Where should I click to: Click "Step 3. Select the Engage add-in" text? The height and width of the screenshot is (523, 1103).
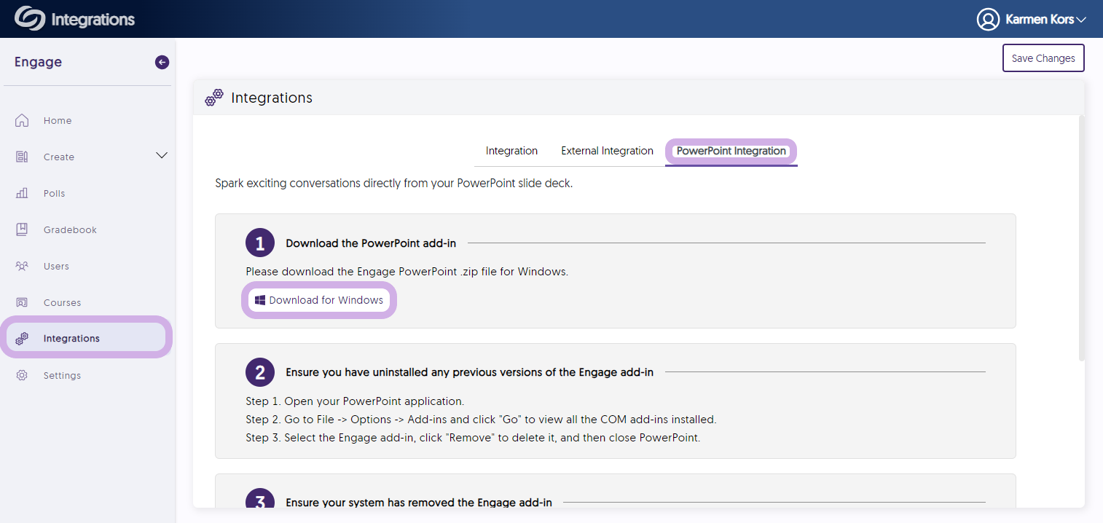[x=473, y=439]
